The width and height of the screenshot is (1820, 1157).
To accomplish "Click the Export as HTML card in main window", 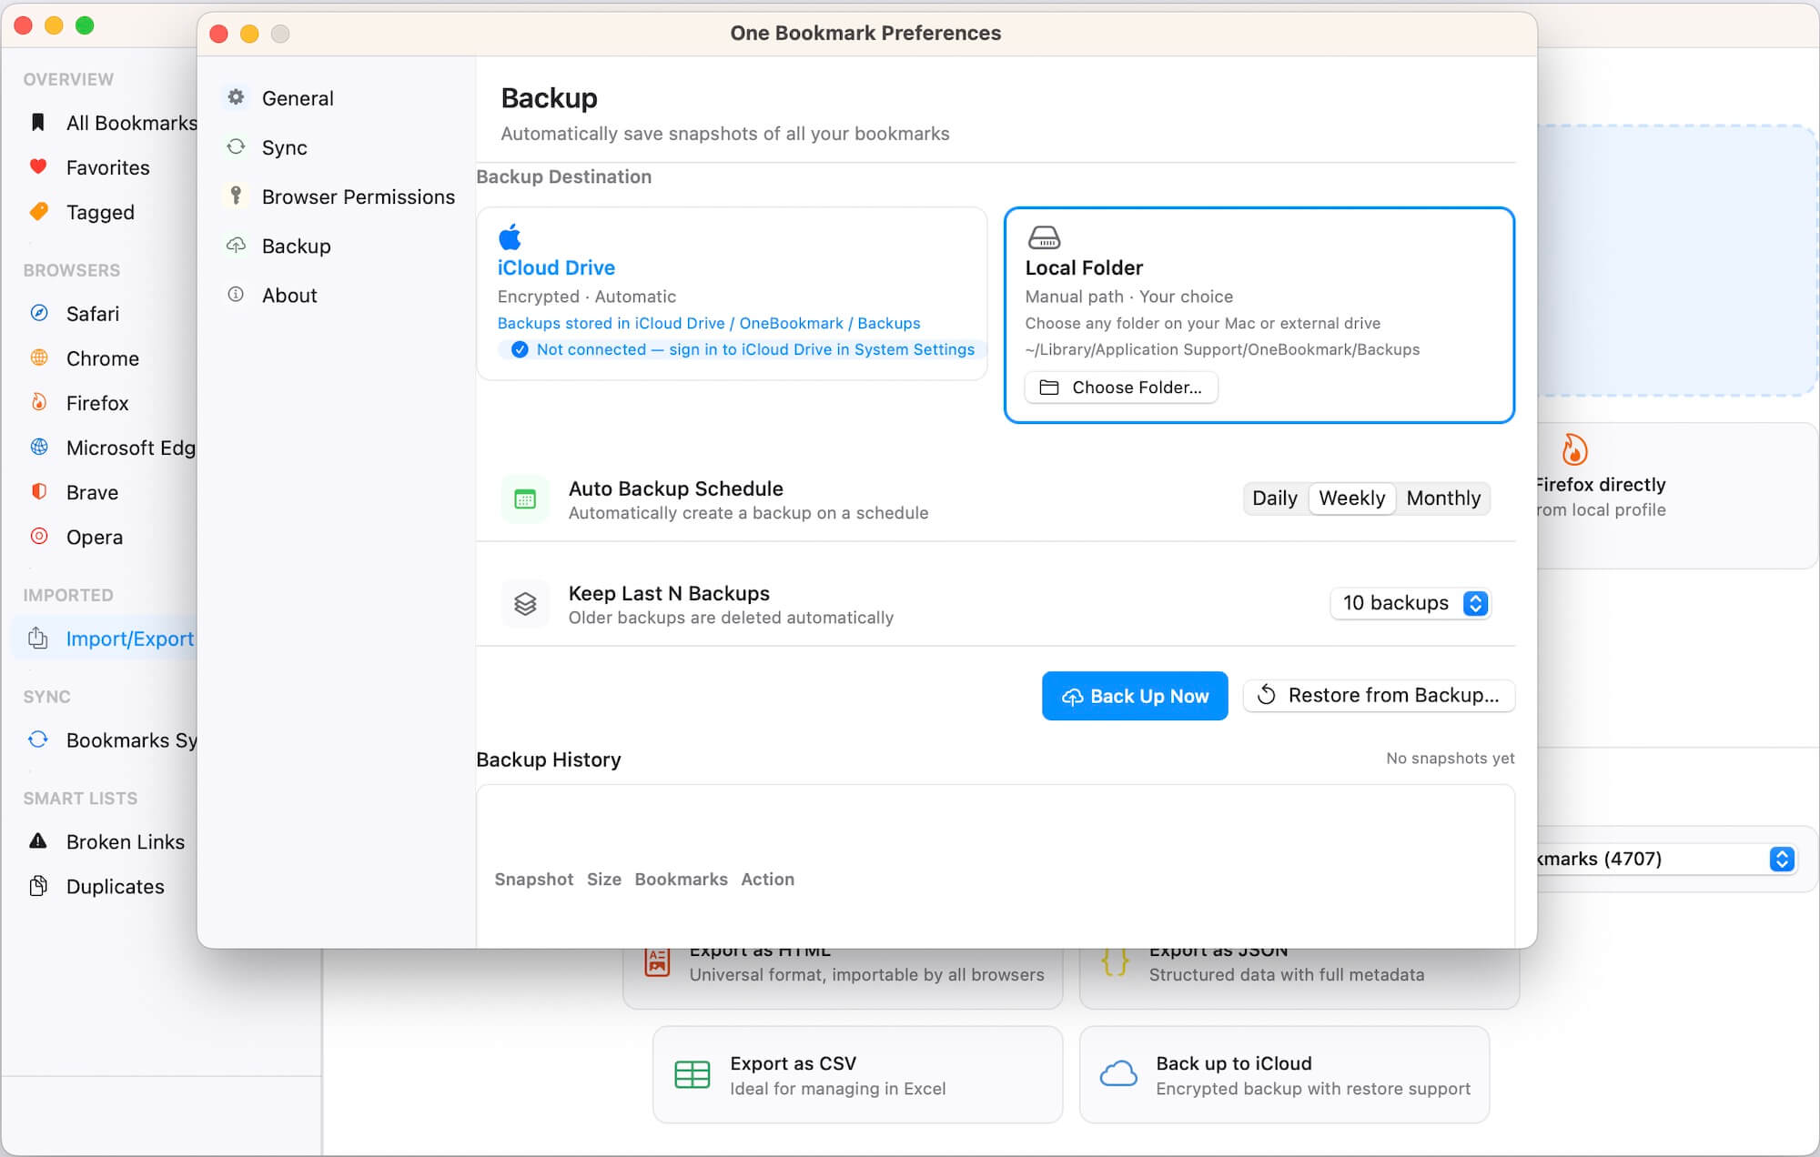I will click(x=843, y=978).
